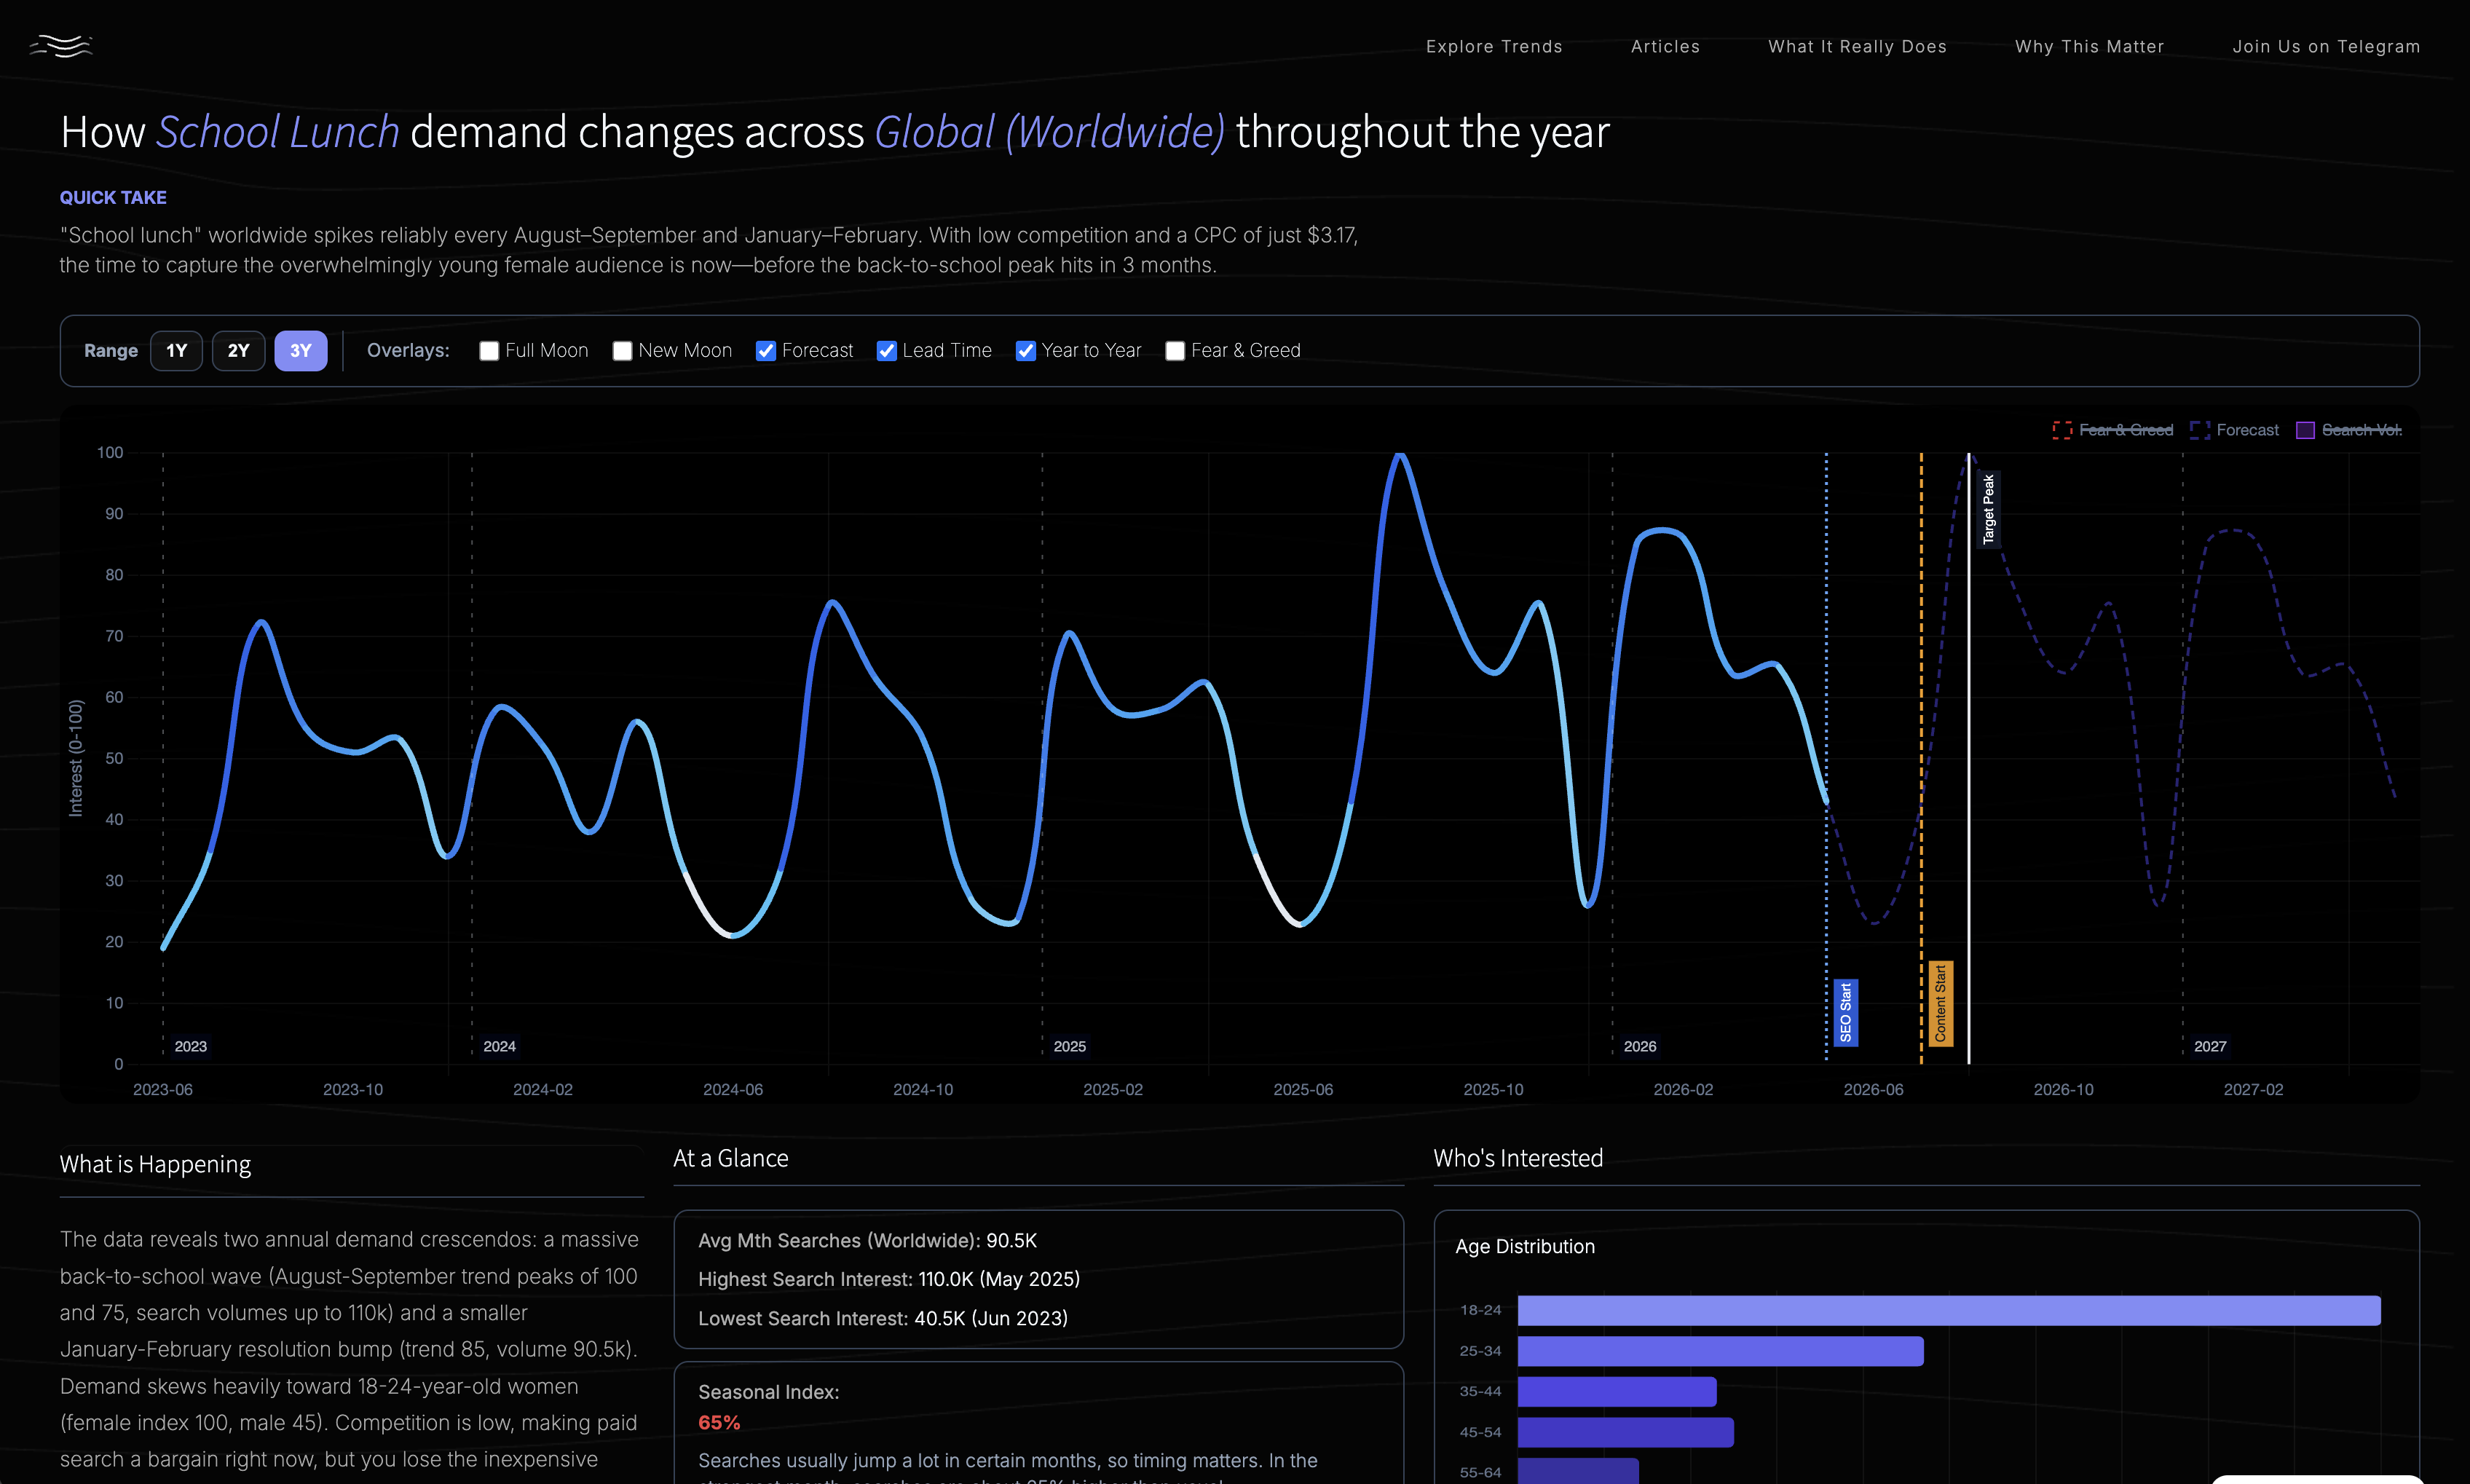Click the Target Peak marker label
The height and width of the screenshot is (1484, 2470).
pos(1989,509)
